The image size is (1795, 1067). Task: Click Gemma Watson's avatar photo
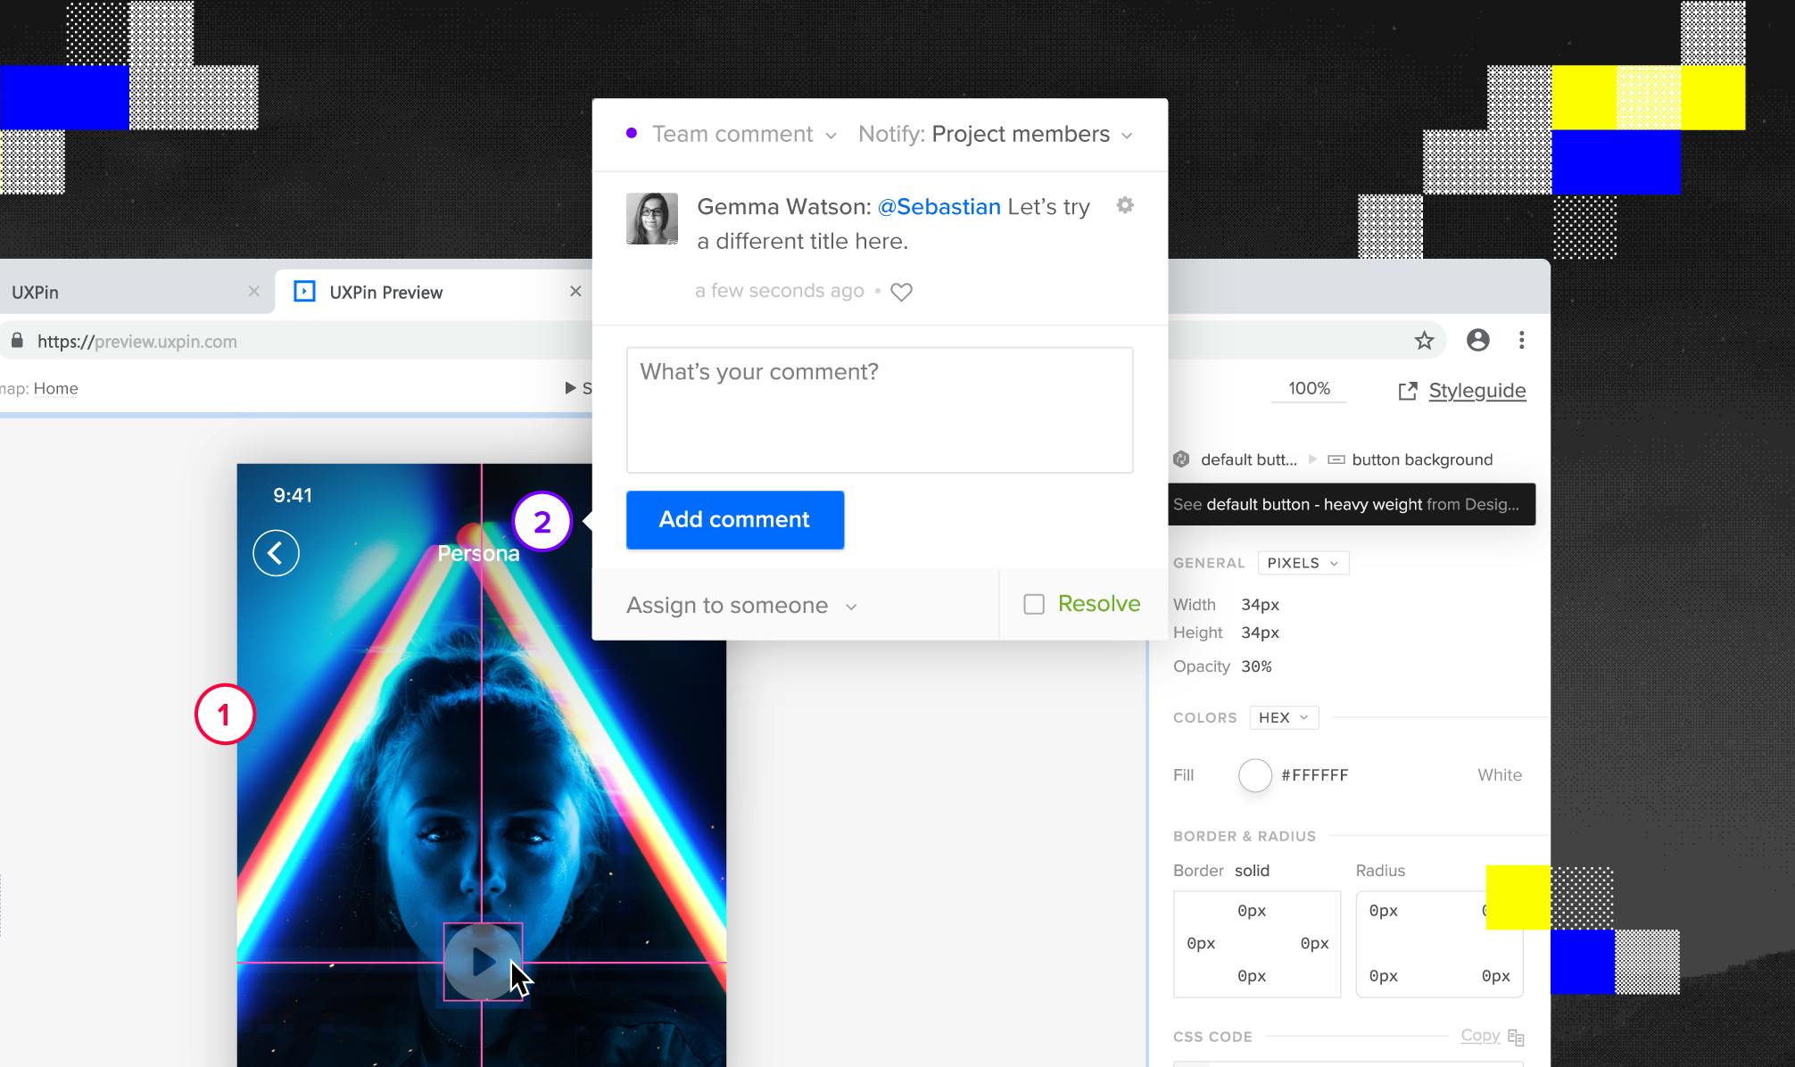(652, 219)
